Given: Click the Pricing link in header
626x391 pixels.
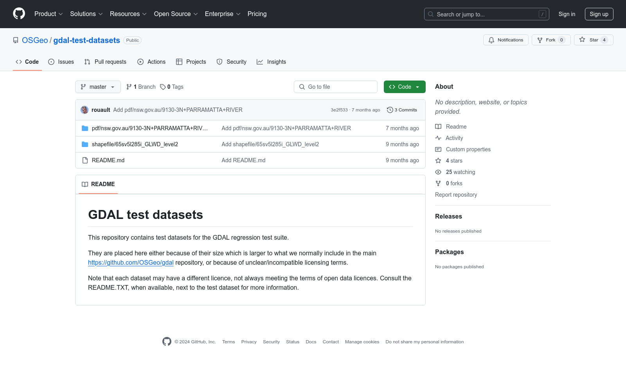Looking at the screenshot, I should point(257,14).
